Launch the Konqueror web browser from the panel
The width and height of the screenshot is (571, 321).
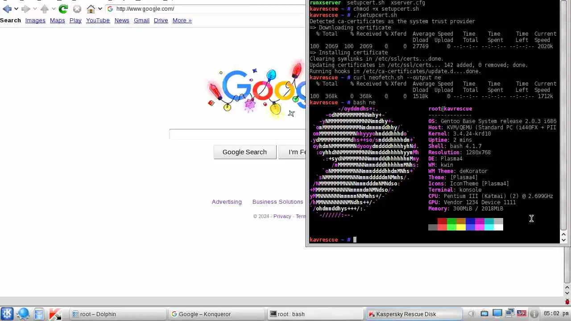[x=23, y=314]
